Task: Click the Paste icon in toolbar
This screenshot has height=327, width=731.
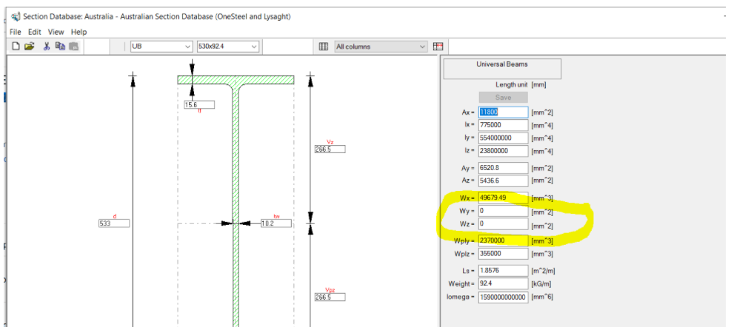Action: (x=73, y=46)
